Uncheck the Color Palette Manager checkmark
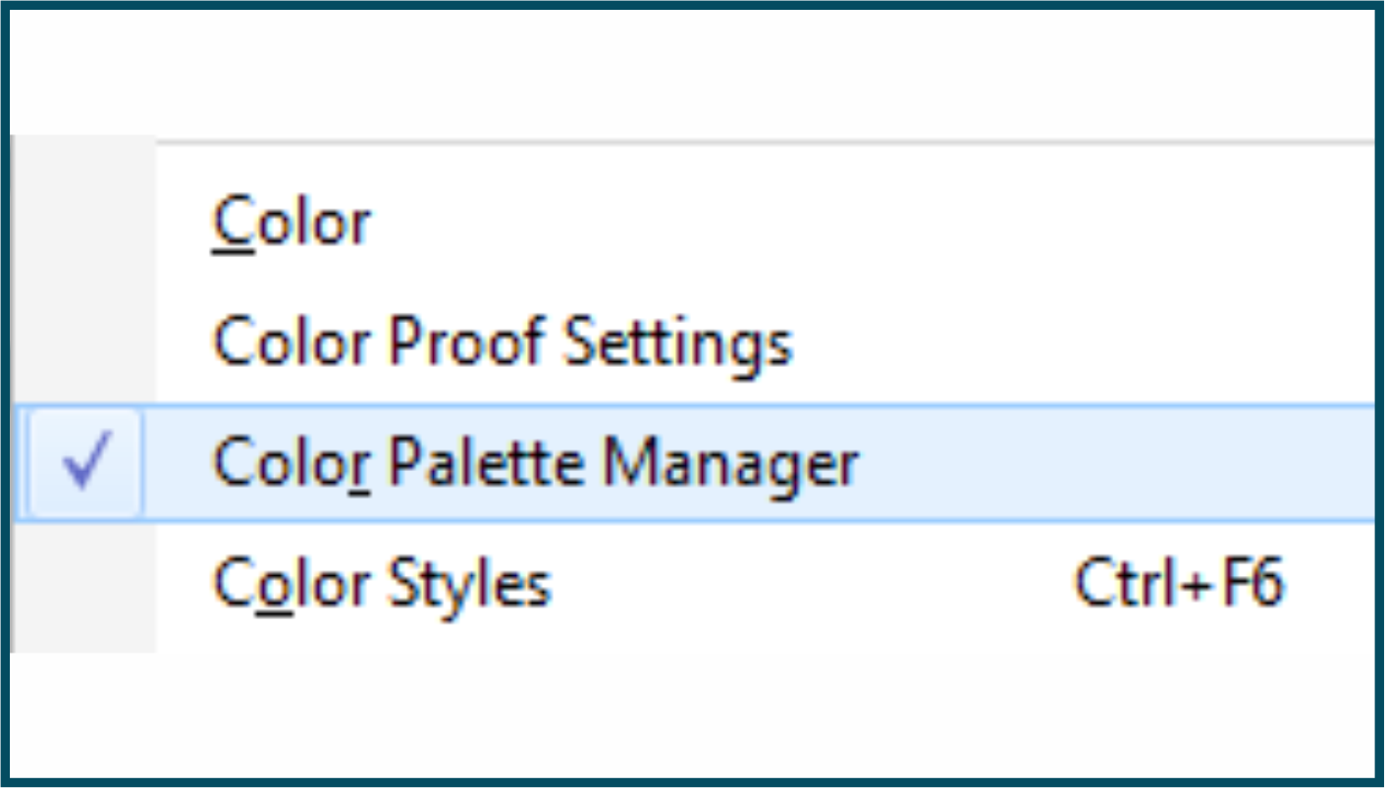Viewport: 1385px width, 788px height. (85, 462)
